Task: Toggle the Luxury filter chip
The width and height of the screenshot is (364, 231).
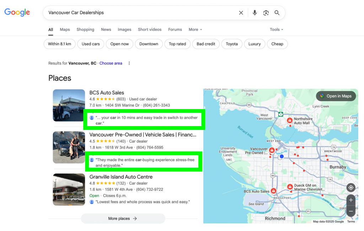Action: click(x=255, y=44)
